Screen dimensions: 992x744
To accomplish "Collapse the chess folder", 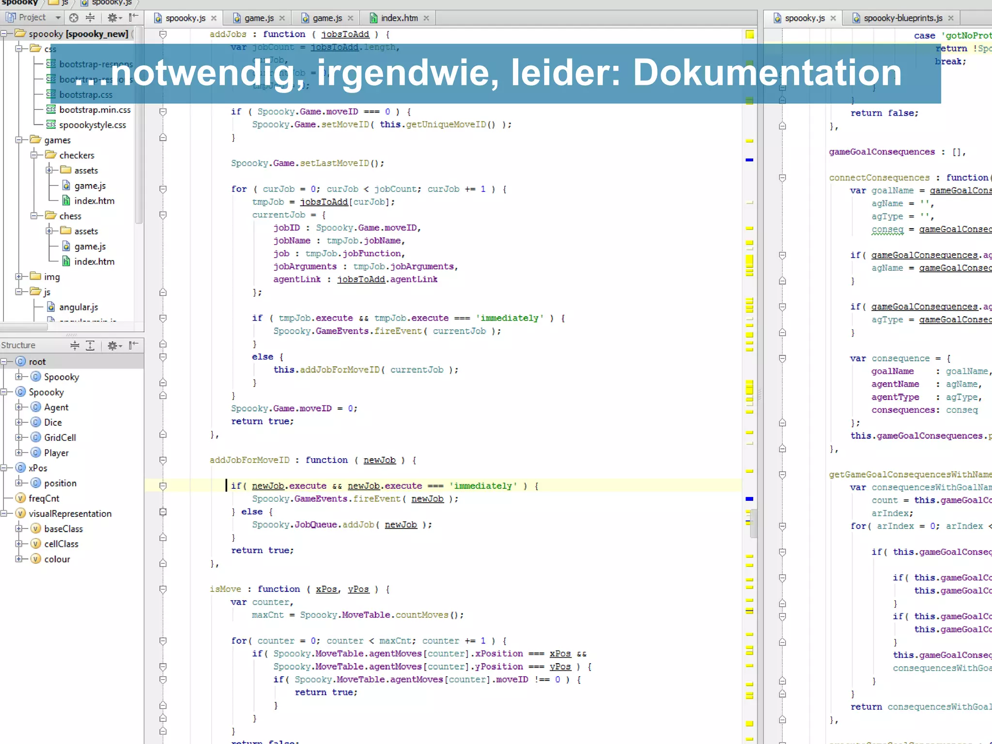I will 34,216.
